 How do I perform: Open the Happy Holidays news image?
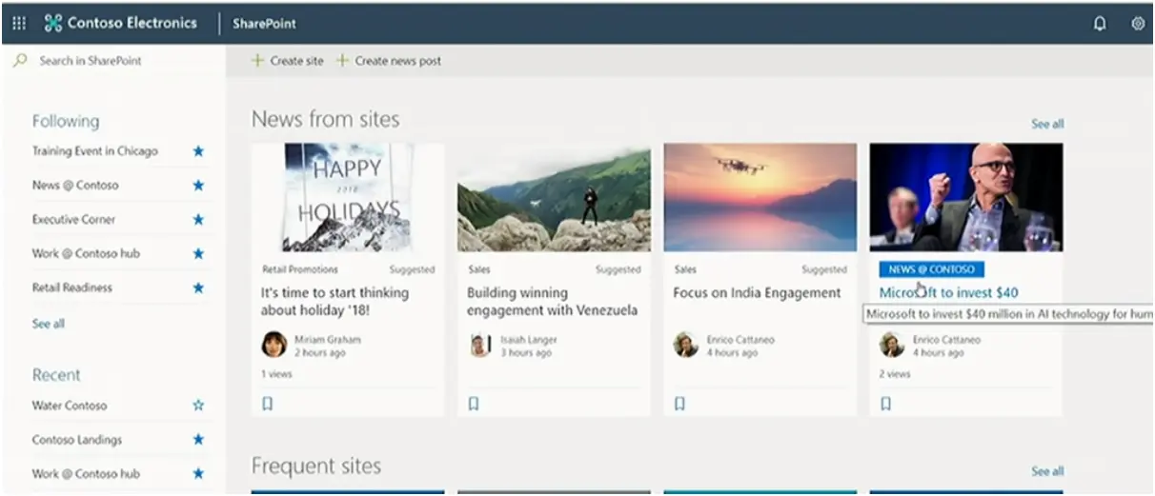pyautogui.click(x=348, y=197)
